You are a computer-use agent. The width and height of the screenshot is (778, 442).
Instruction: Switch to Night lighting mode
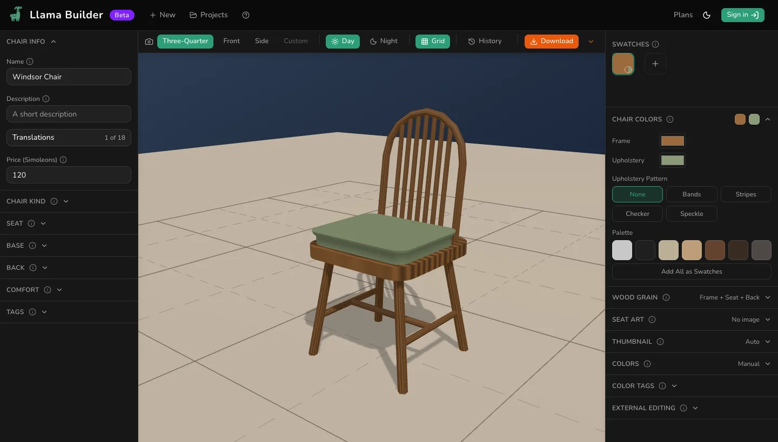click(x=384, y=42)
